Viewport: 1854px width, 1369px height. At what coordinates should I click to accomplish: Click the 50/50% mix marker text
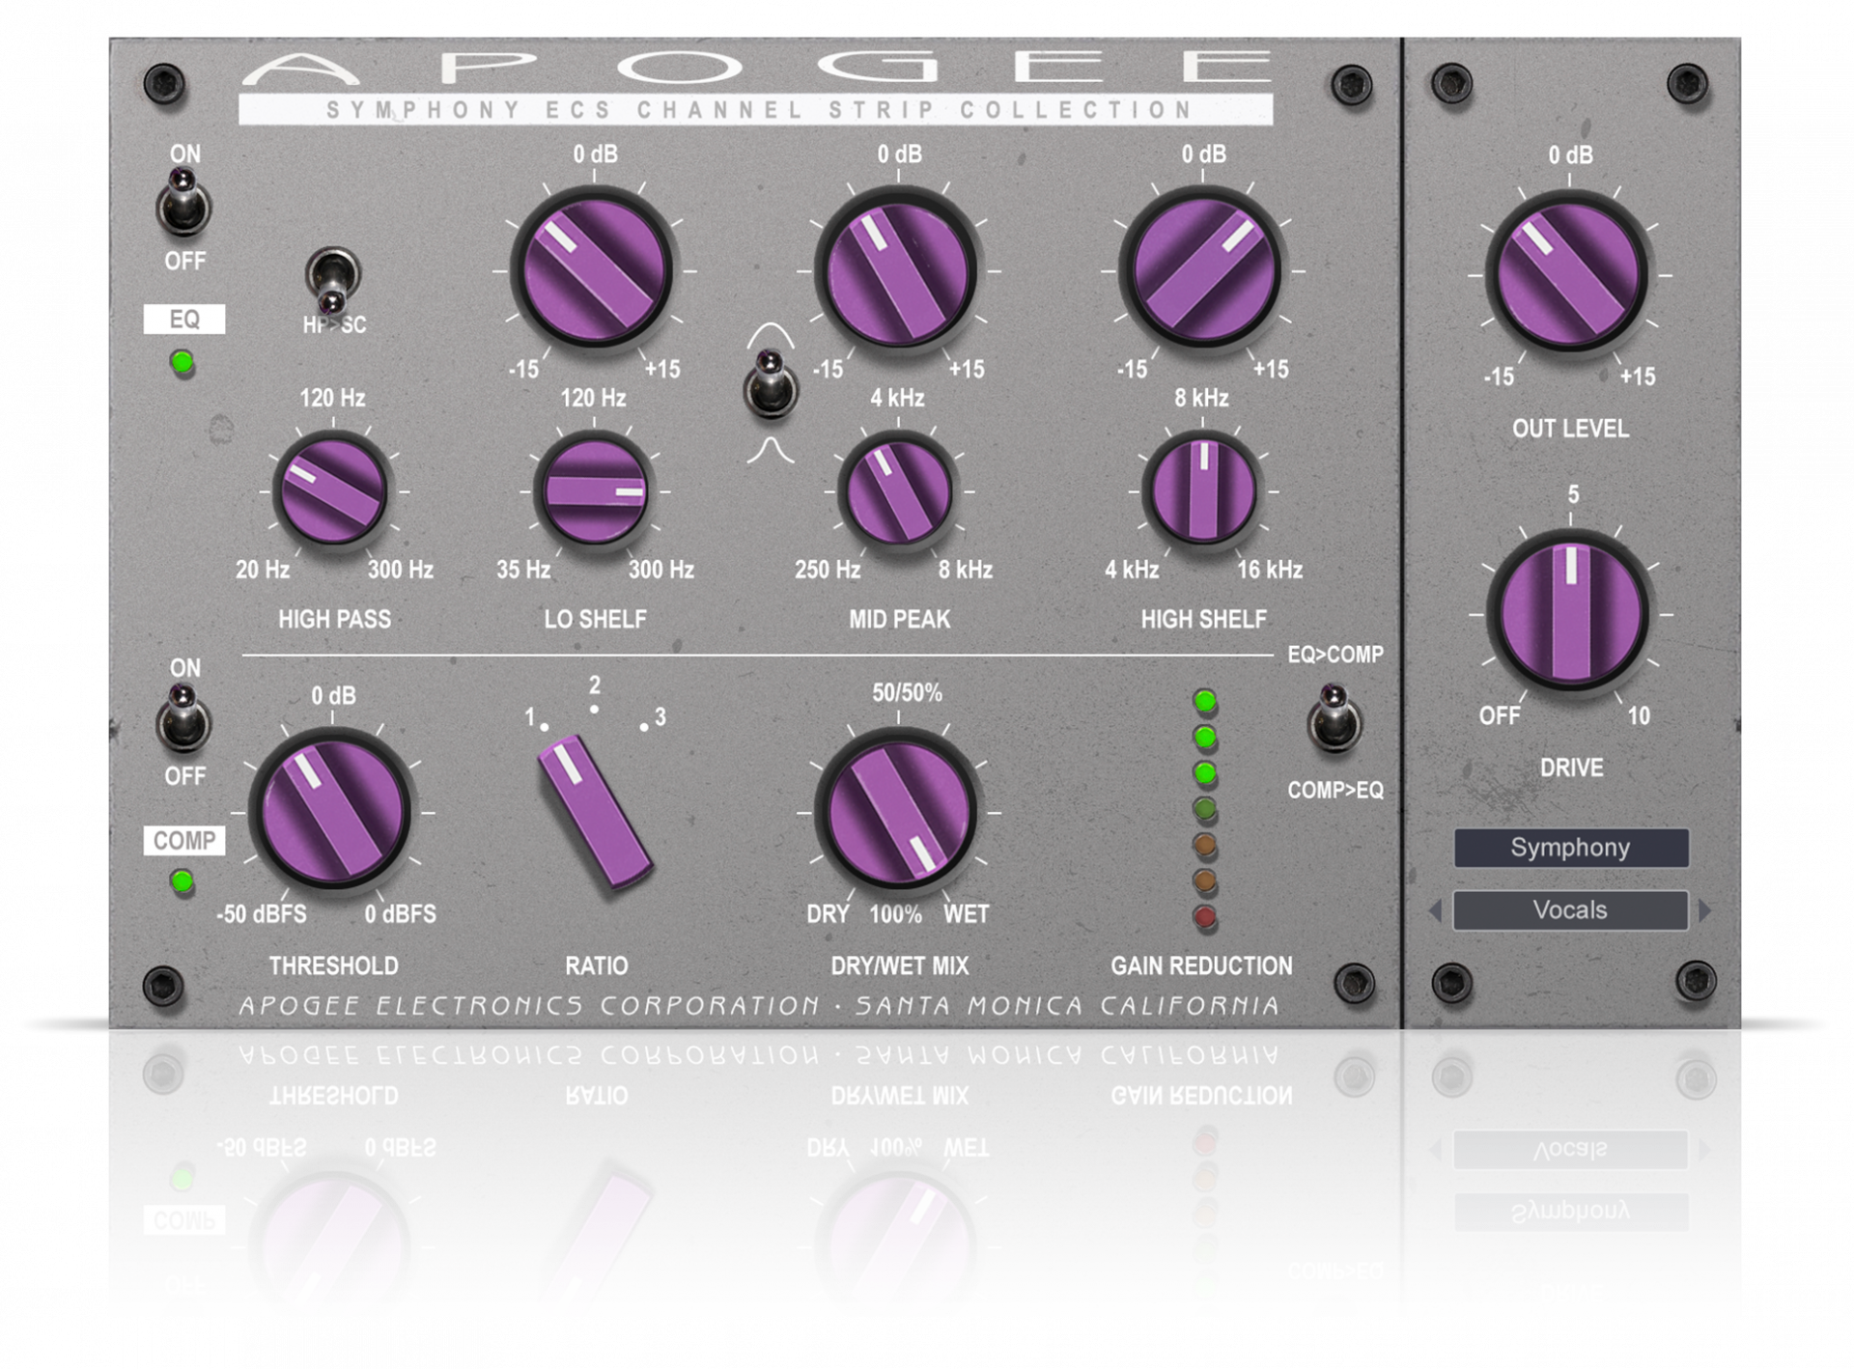point(907,692)
